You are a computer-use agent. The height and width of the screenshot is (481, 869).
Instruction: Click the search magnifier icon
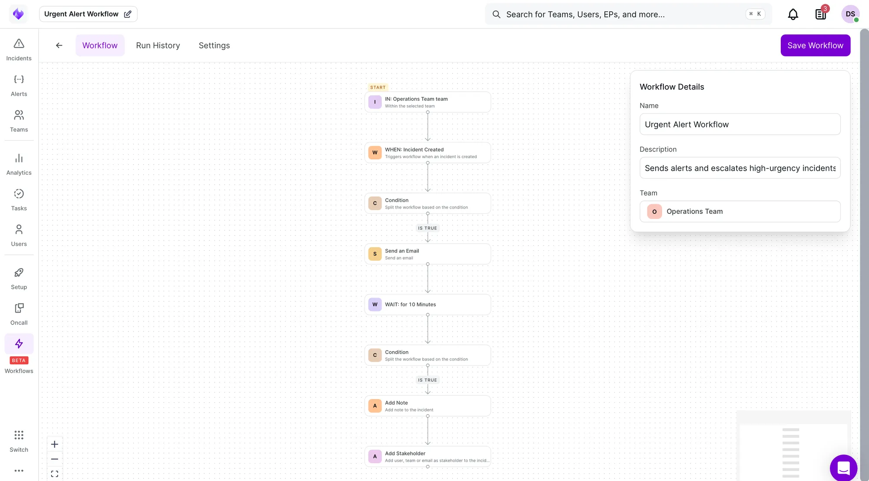click(496, 14)
